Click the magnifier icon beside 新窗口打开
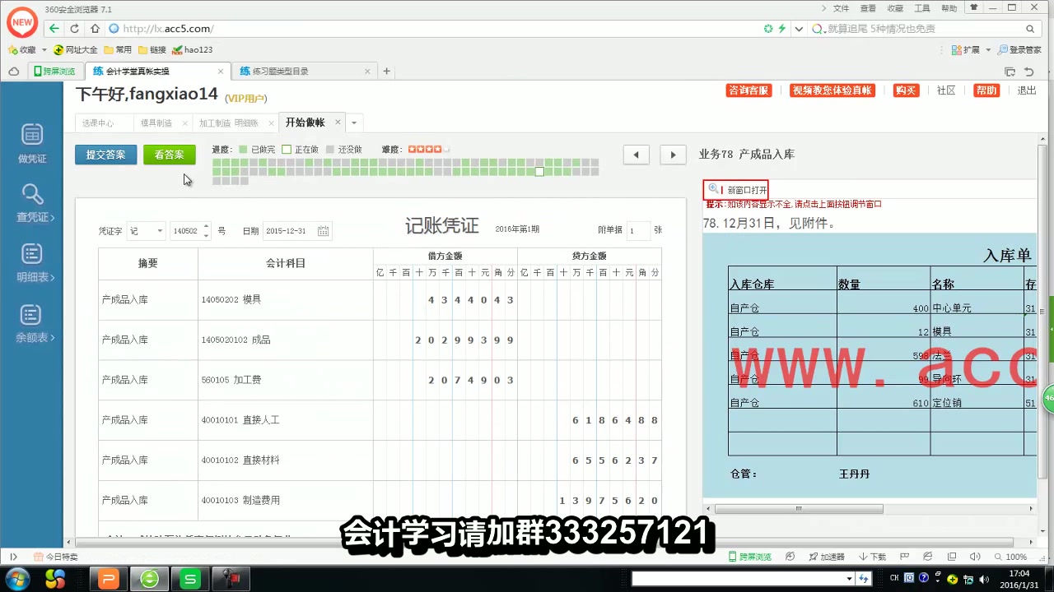1054x592 pixels. pyautogui.click(x=713, y=189)
